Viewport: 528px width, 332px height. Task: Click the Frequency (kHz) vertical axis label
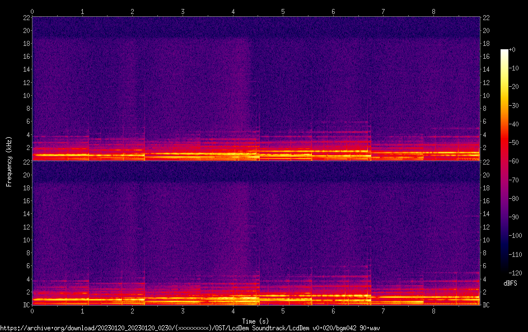[8, 161]
